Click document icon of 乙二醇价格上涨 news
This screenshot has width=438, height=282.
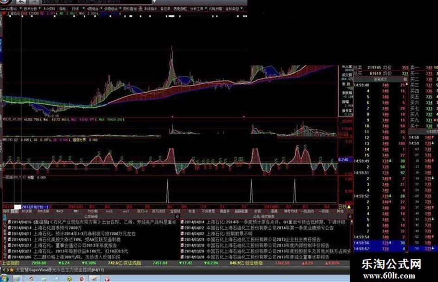tap(9, 257)
